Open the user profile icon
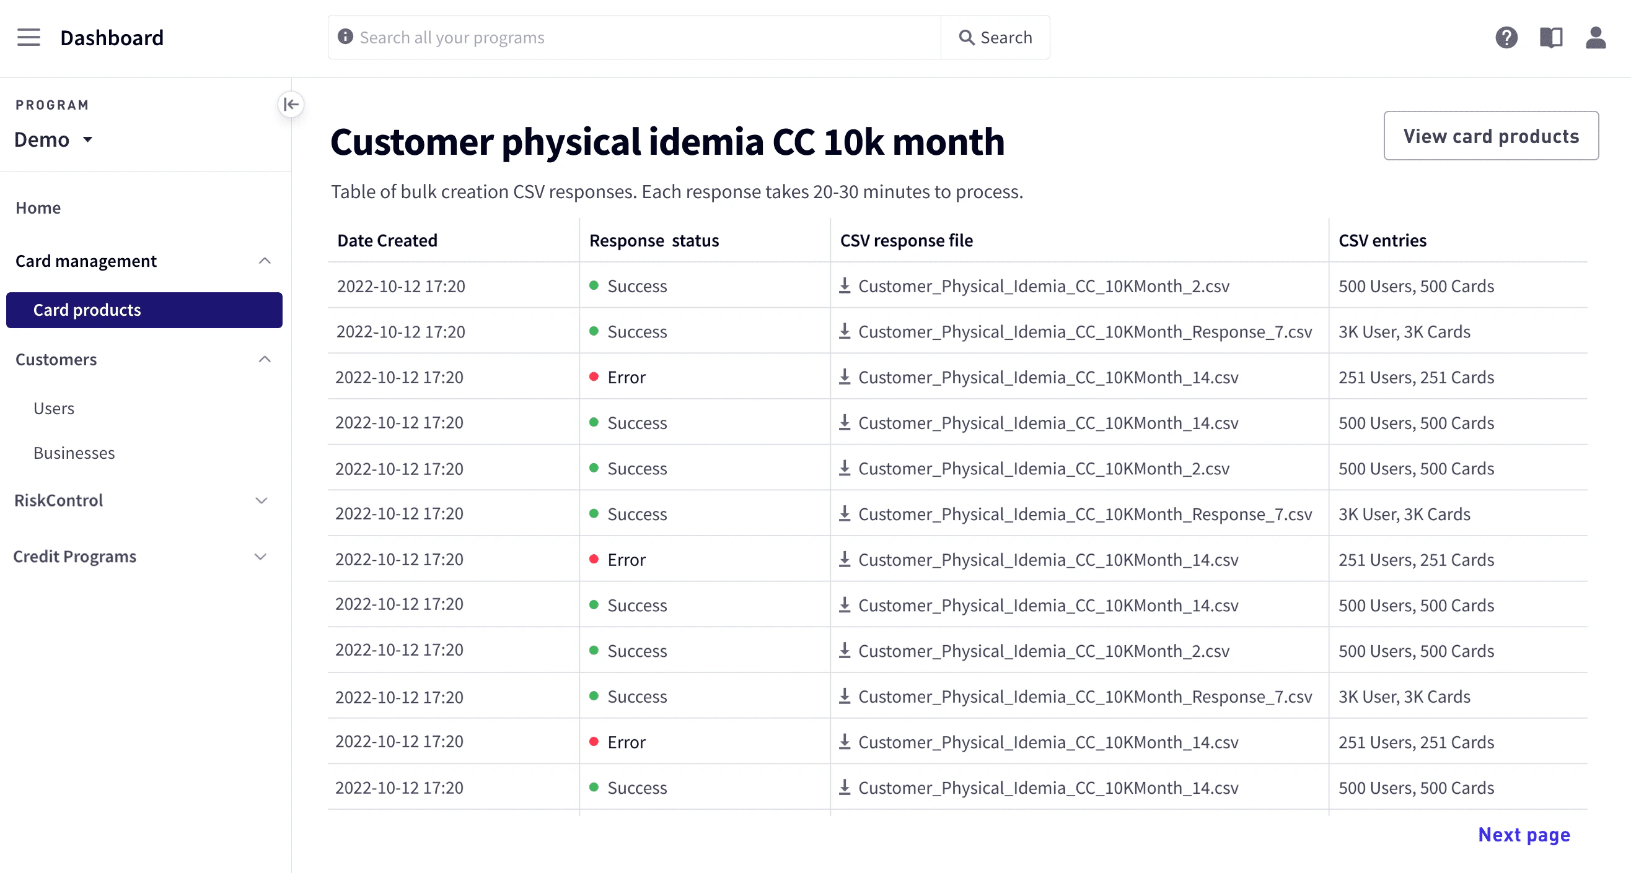This screenshot has width=1631, height=873. click(1595, 37)
